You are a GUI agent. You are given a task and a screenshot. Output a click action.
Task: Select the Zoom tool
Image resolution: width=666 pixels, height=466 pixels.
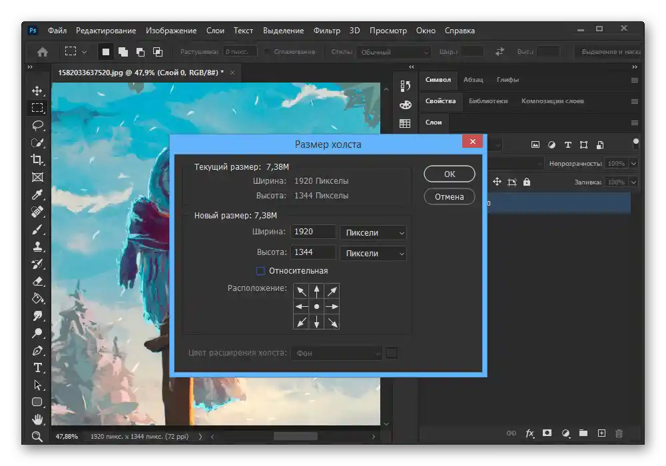[37, 436]
